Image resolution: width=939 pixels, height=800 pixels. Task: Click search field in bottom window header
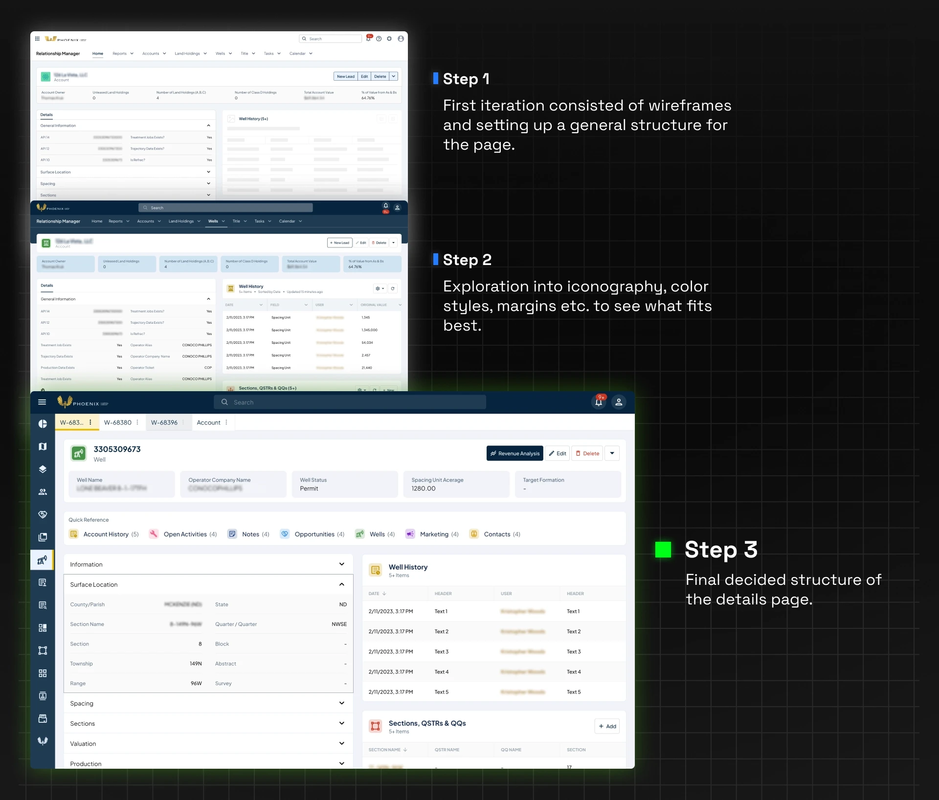350,402
